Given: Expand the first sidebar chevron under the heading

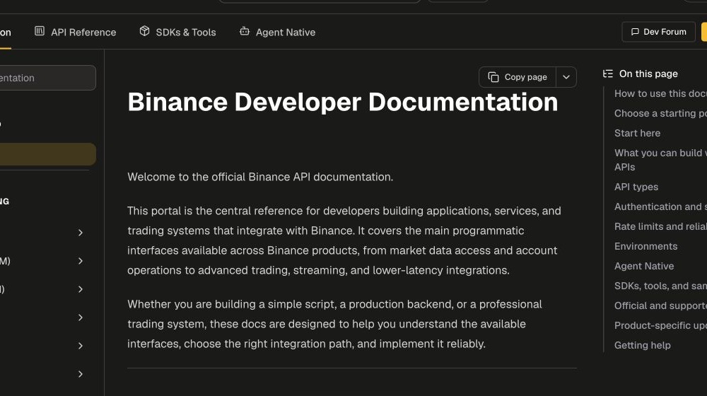Looking at the screenshot, I should (81, 233).
